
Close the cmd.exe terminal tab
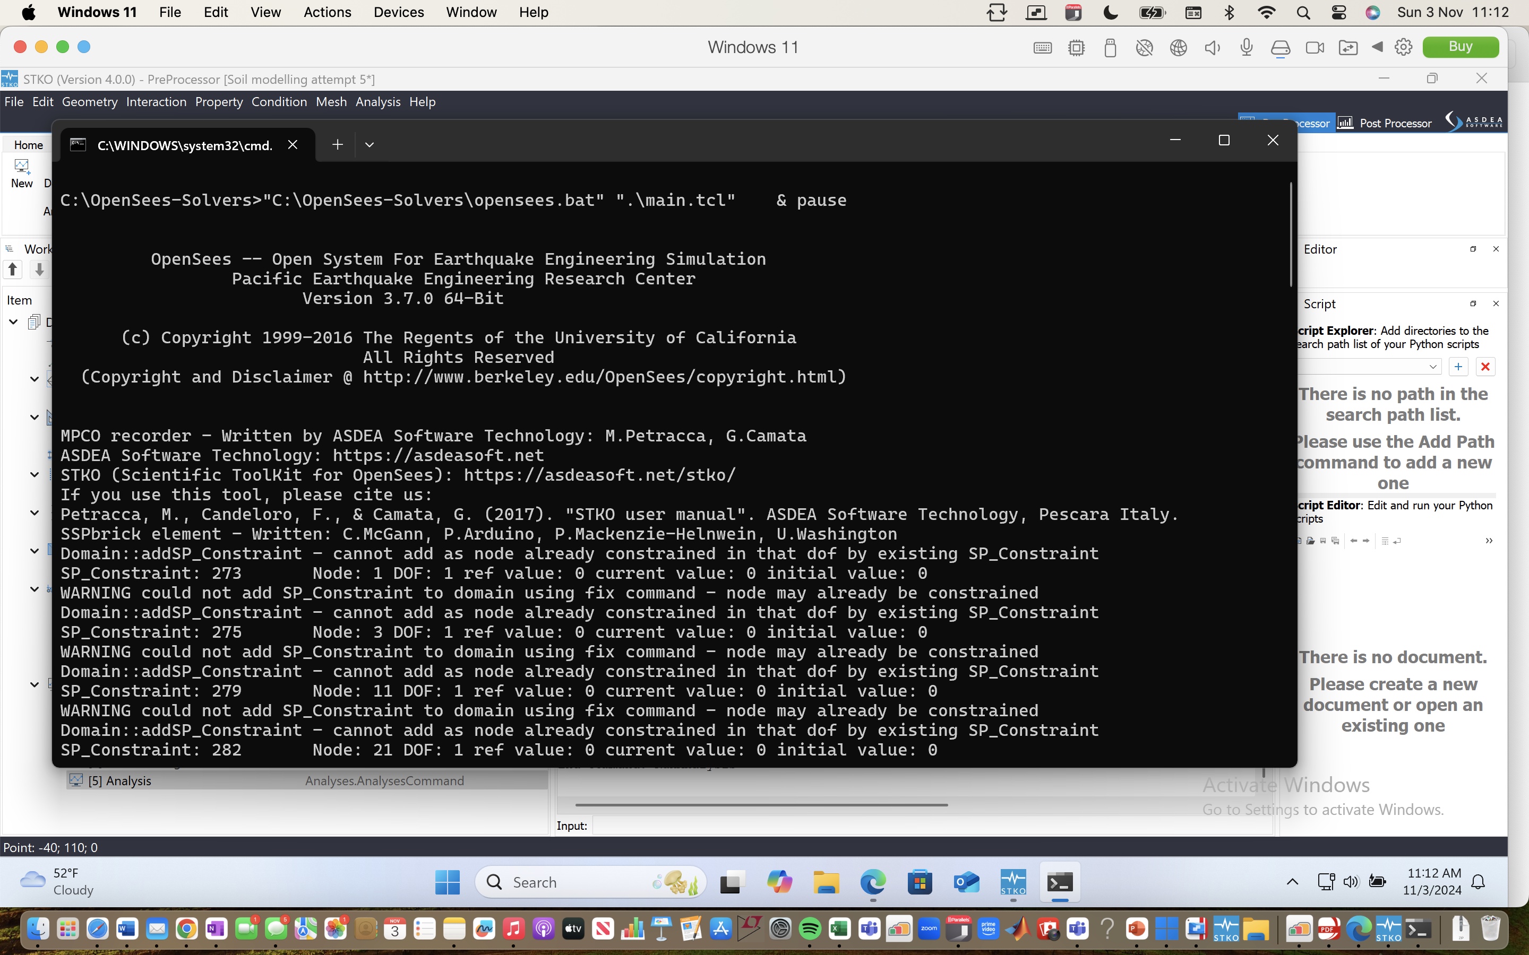pyautogui.click(x=293, y=145)
